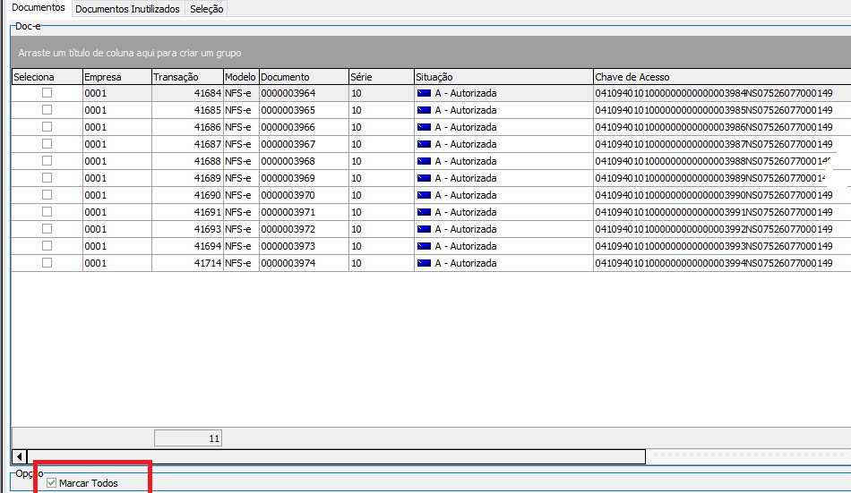Select transaction cell 41688
Viewport: 851px width, 493px height.
(188, 161)
